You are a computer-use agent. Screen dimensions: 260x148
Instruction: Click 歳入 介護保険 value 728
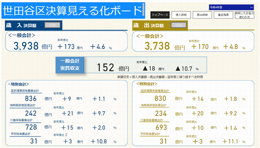point(31,127)
